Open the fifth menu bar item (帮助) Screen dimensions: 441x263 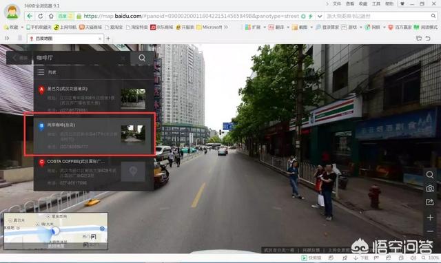(389, 4)
